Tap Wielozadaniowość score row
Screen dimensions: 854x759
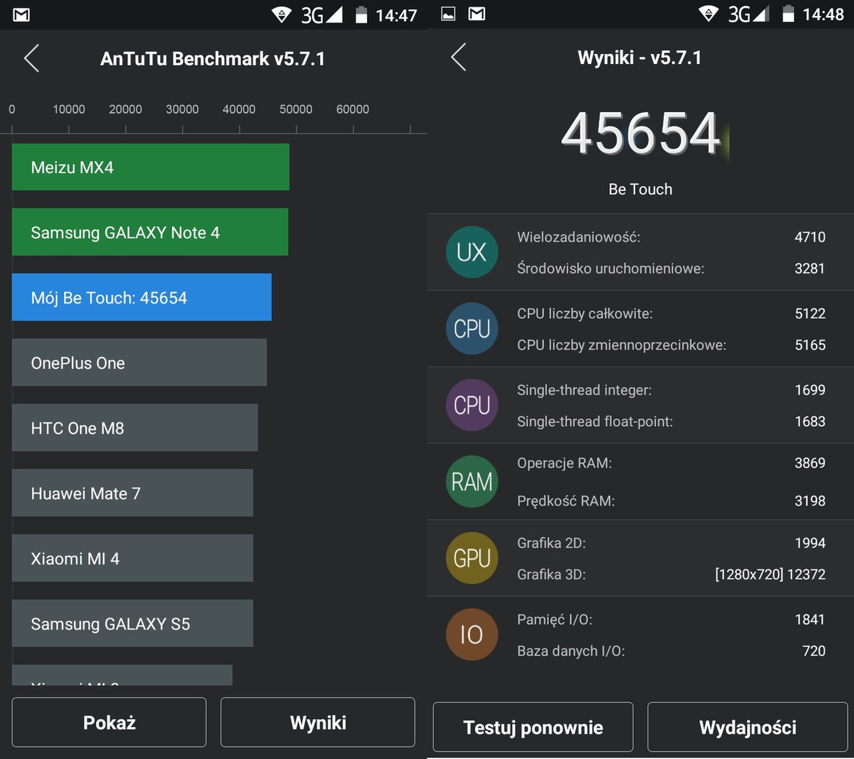671,237
